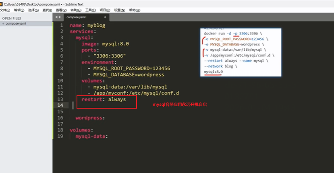Viewport: 334px width, 173px height.
Task: Open the 工具(T) menu
Action: pos(91,10)
